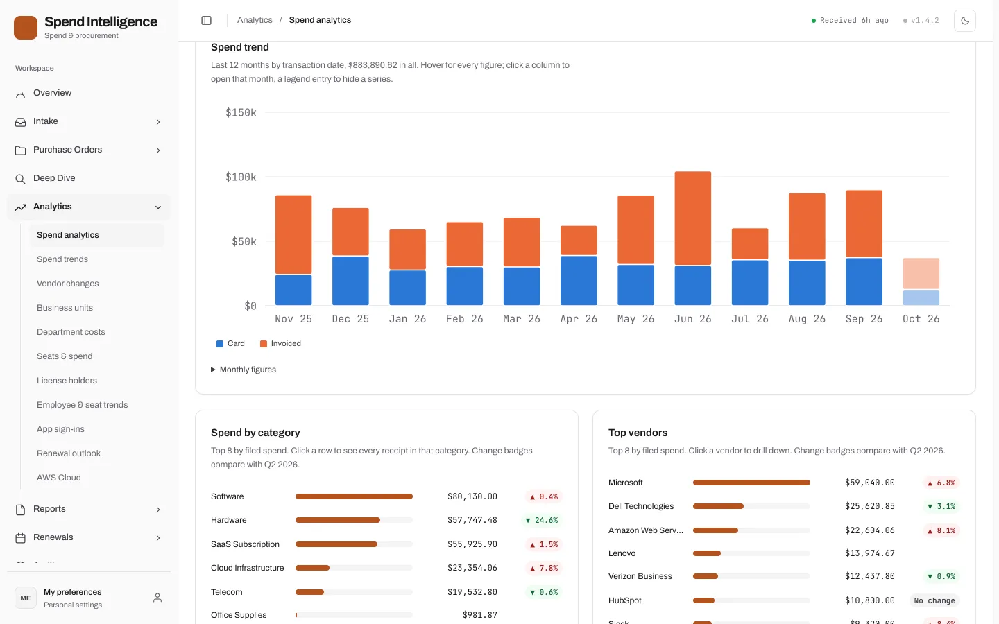Open My preferences settings
The width and height of the screenshot is (999, 624).
pyautogui.click(x=88, y=598)
